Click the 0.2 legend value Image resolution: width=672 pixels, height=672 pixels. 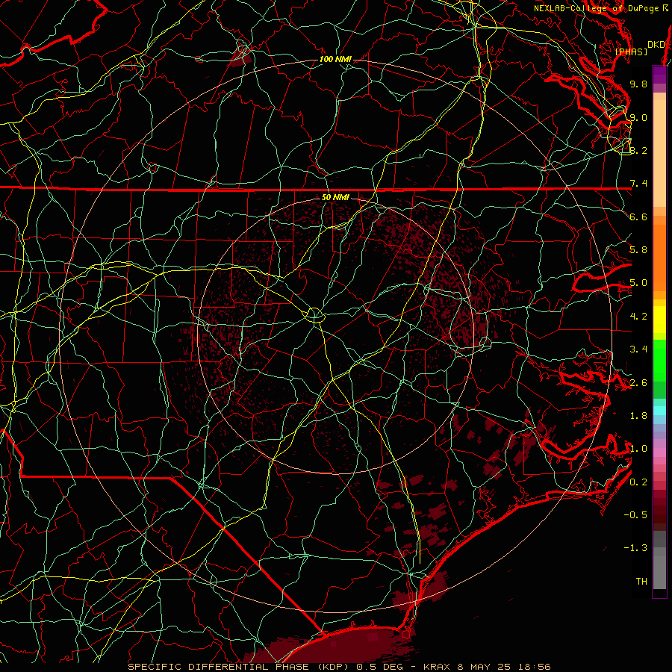(x=638, y=482)
